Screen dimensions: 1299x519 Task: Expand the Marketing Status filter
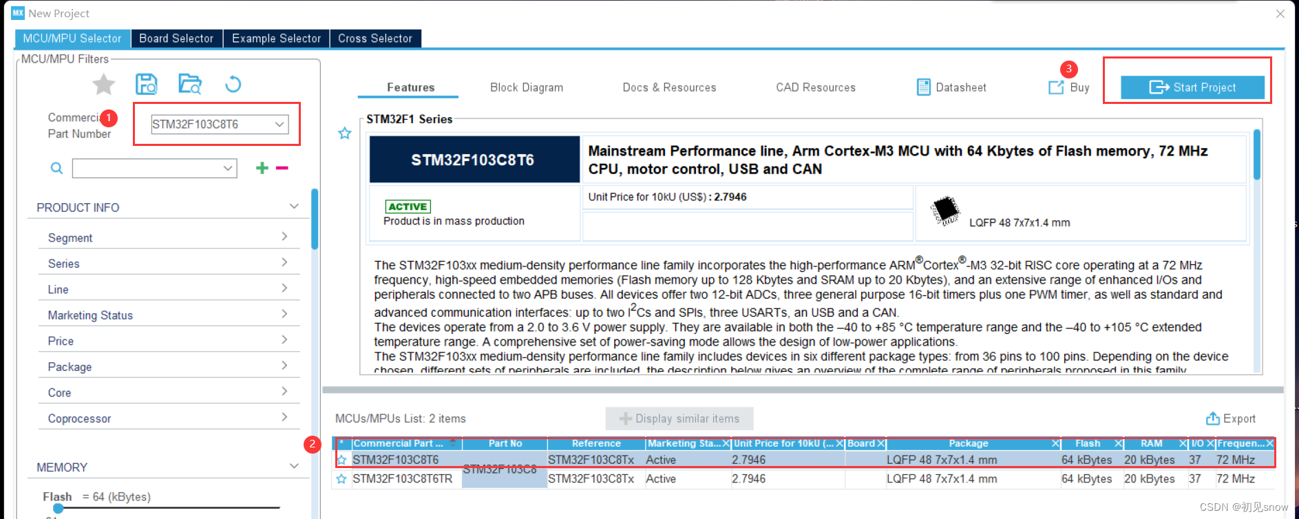(284, 314)
